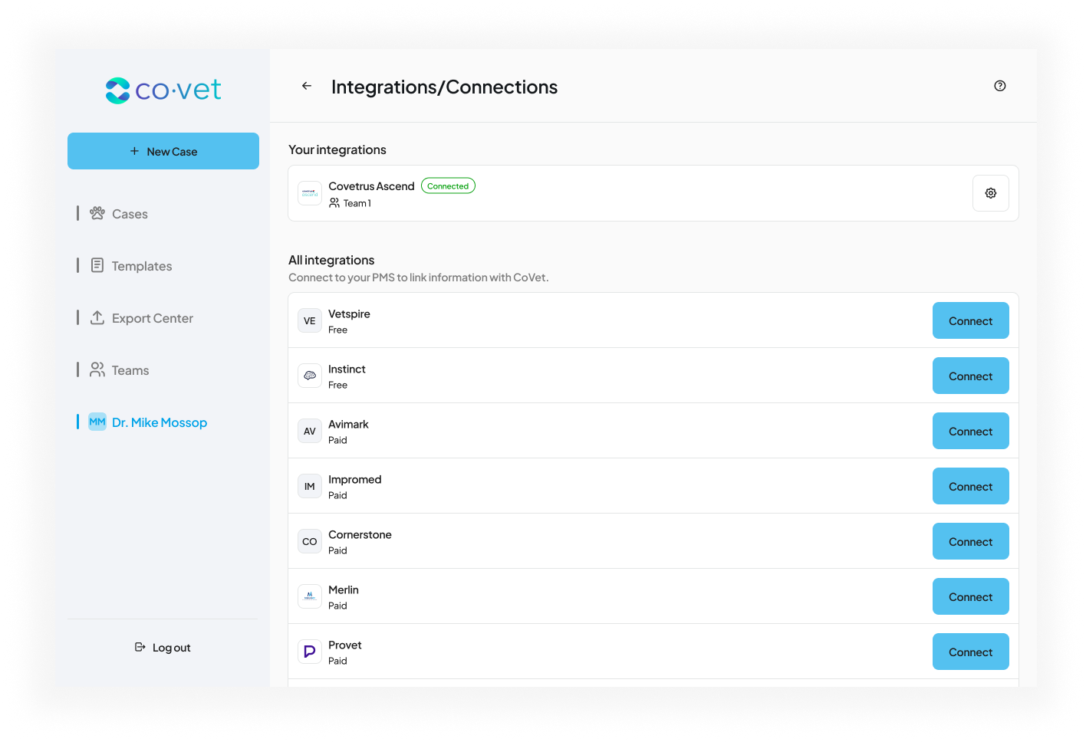
Task: Click the Impromed name text
Action: [354, 480]
